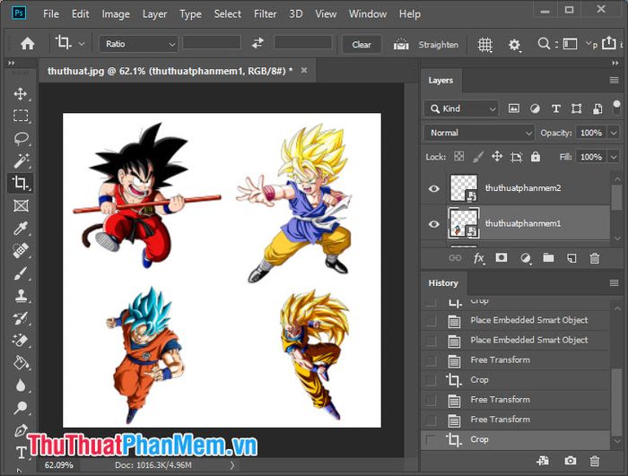Open the Filter menu
Viewport: 628px width, 476px height.
click(x=266, y=14)
